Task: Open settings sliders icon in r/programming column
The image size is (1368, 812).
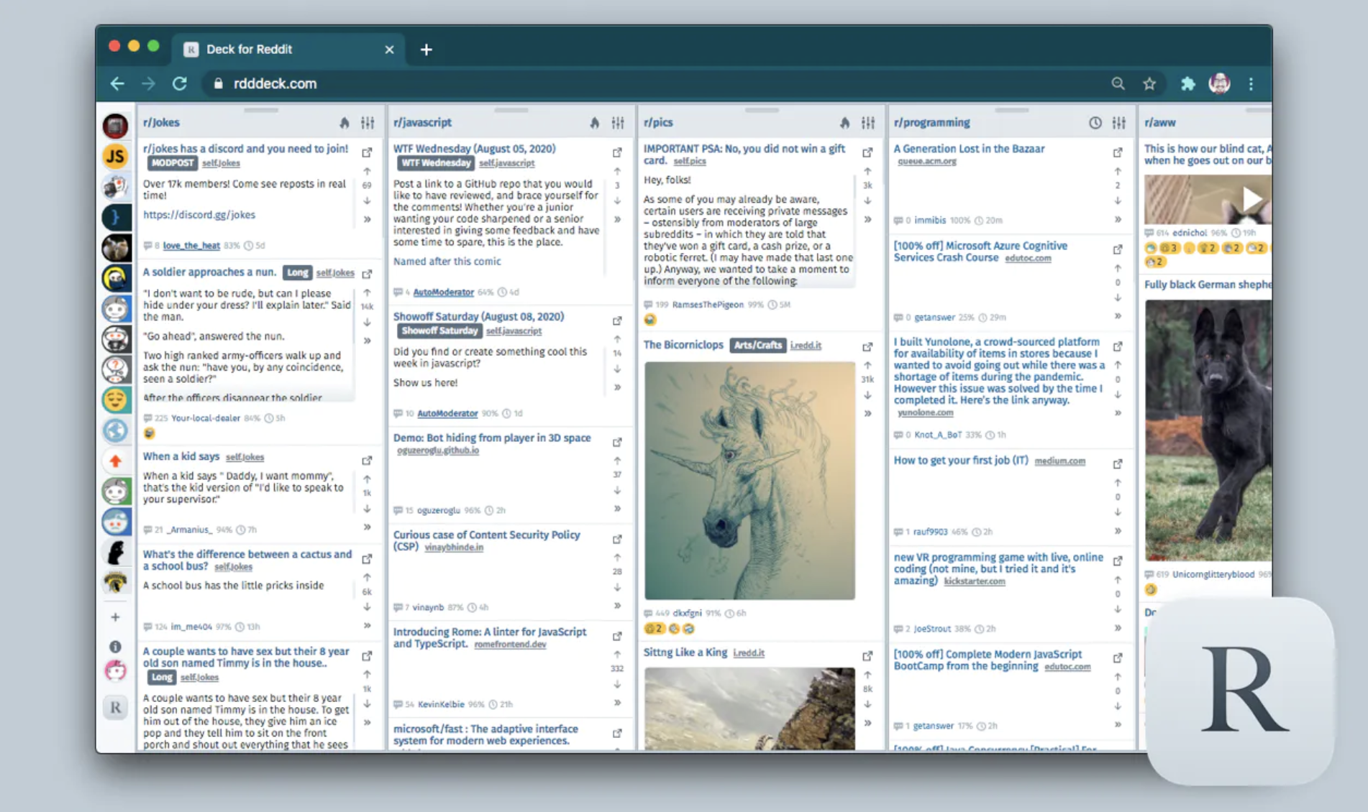Action: pyautogui.click(x=1118, y=123)
